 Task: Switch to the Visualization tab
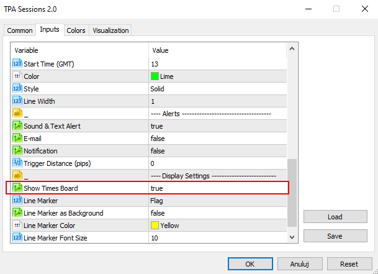click(x=110, y=30)
